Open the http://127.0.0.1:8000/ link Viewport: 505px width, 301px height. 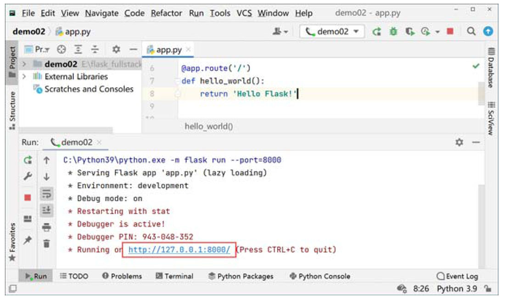pyautogui.click(x=179, y=250)
